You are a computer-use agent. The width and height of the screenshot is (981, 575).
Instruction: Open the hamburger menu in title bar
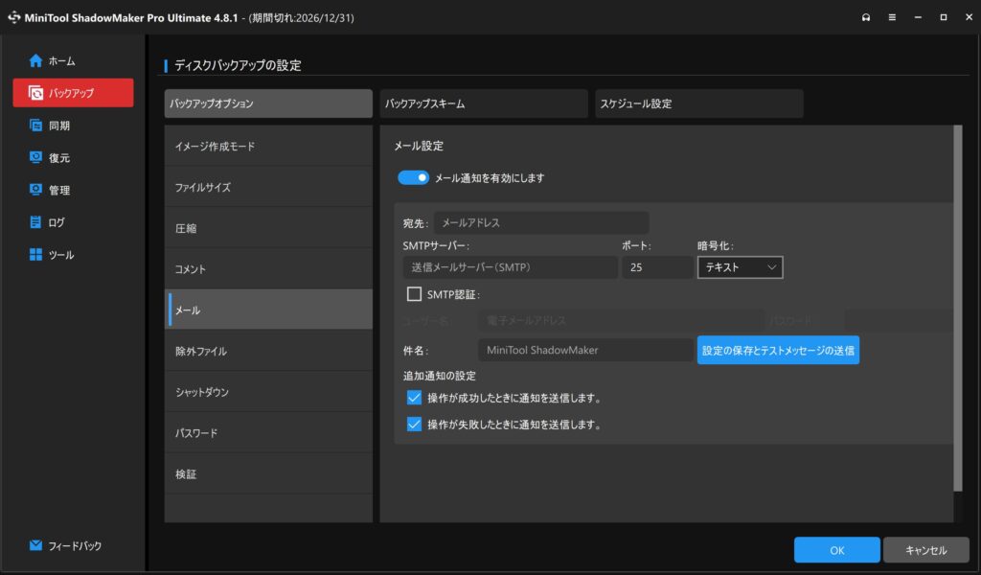(x=892, y=17)
